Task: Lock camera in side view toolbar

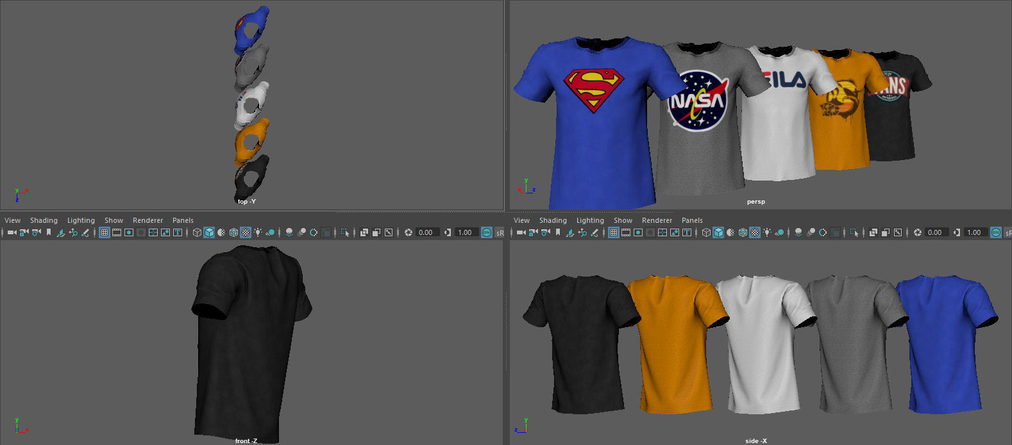Action: [532, 232]
